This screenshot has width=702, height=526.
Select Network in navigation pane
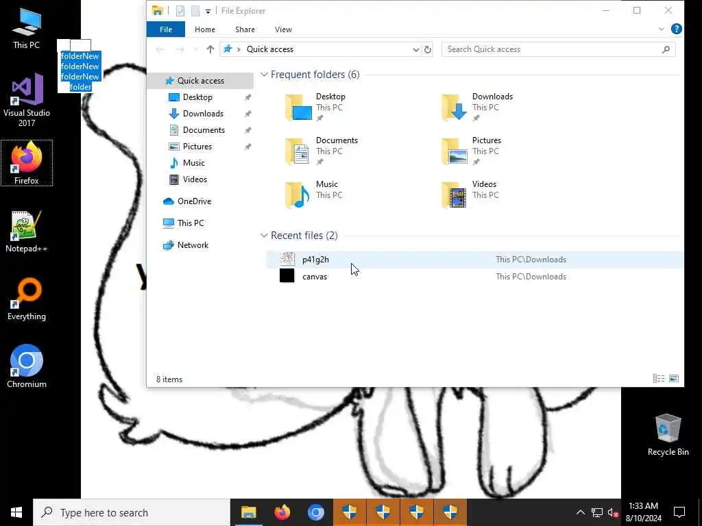click(193, 245)
